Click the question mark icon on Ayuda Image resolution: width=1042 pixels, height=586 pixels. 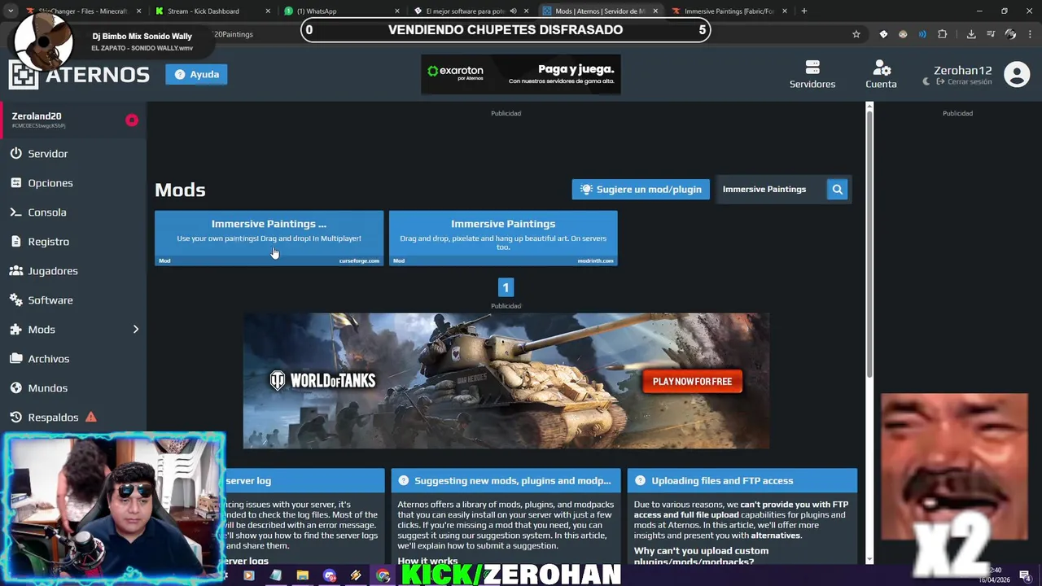pyautogui.click(x=180, y=74)
